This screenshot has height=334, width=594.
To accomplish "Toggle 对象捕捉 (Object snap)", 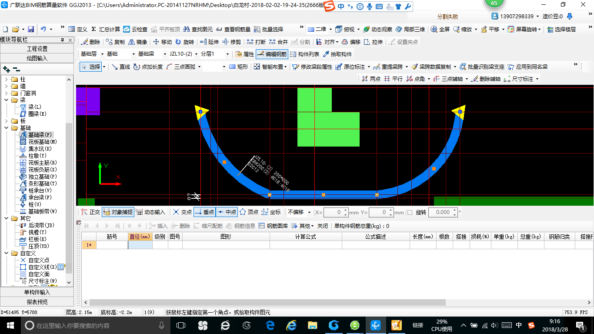I will click(118, 212).
